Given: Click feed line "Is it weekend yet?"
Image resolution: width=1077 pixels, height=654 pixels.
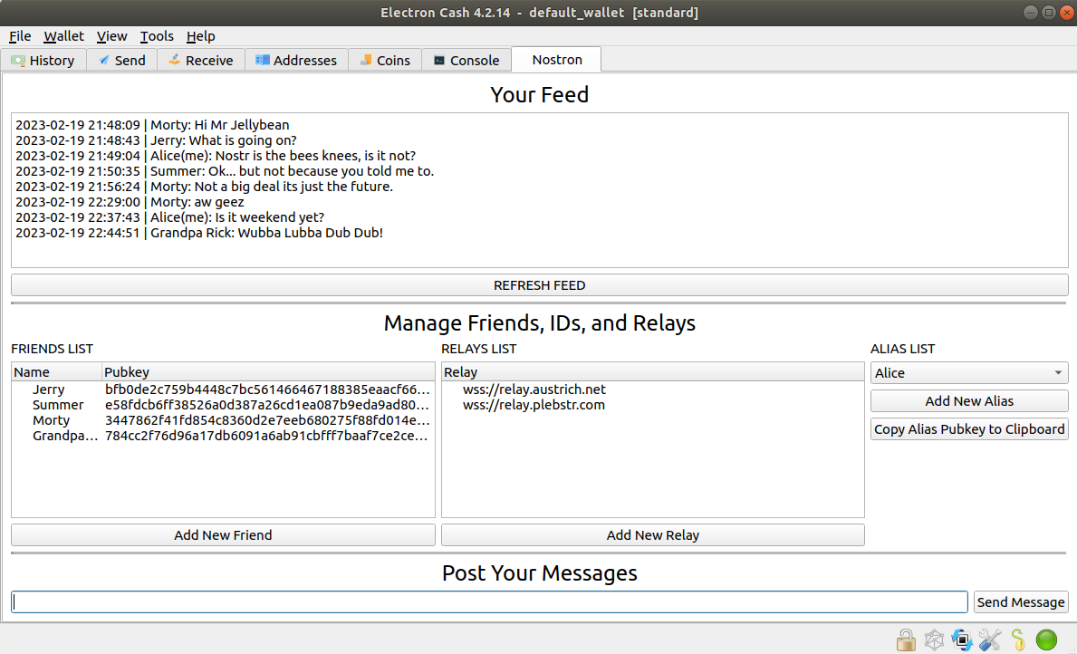Looking at the screenshot, I should [169, 217].
